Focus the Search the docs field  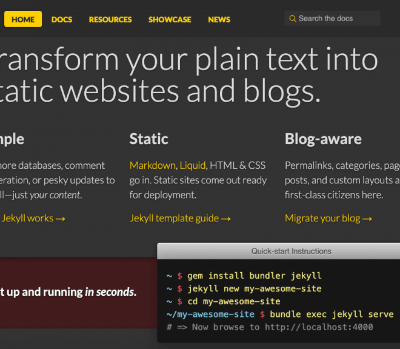tap(332, 18)
